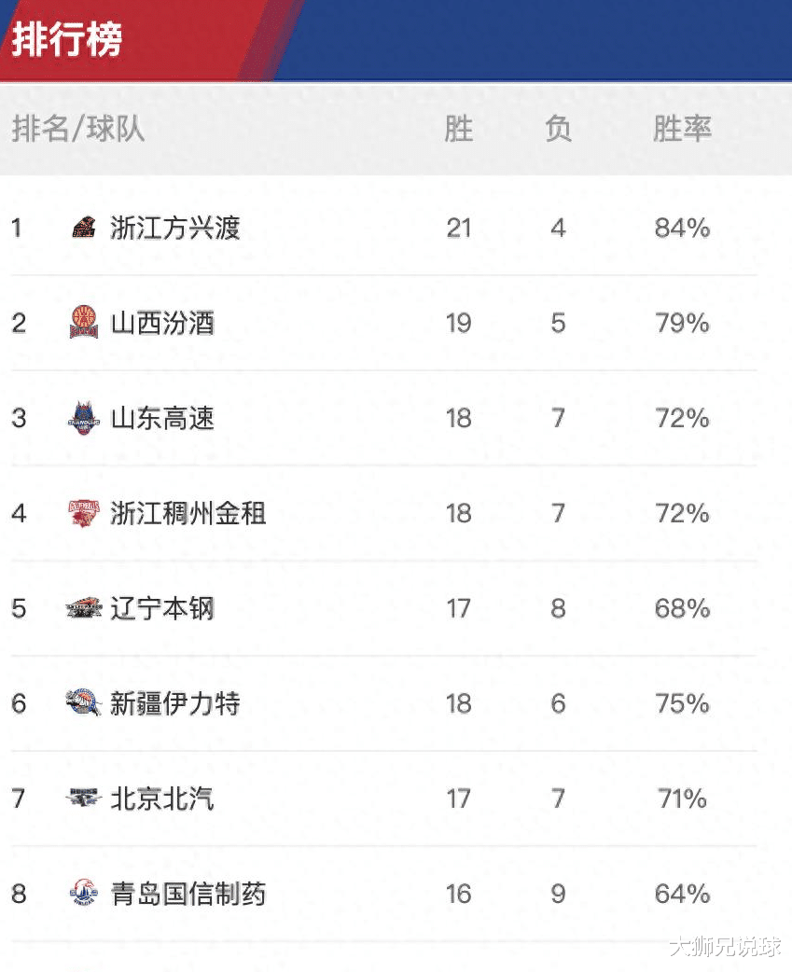This screenshot has width=792, height=972.
Task: Click the 新疆伊力特 team logo
Action: pyautogui.click(x=84, y=703)
